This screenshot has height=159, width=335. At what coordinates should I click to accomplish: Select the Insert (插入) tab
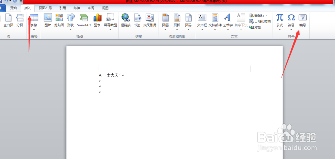28,8
